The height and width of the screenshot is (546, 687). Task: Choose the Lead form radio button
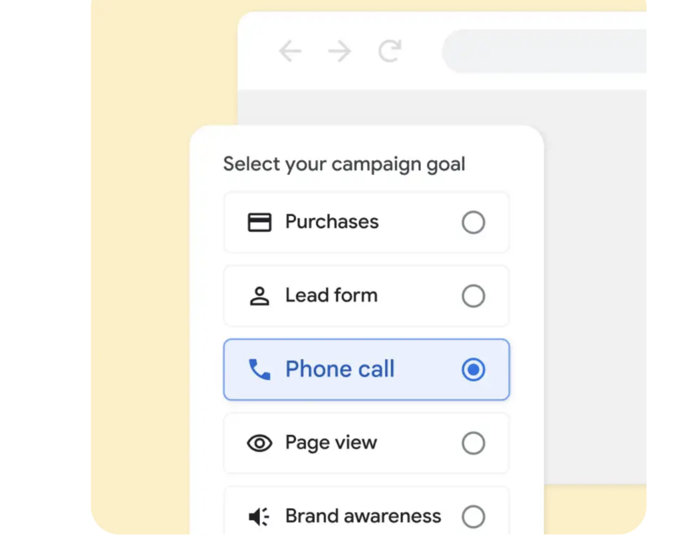coord(474,296)
